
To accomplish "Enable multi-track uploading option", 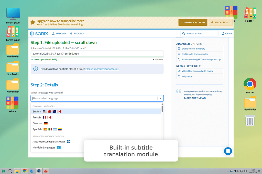I will pyautogui.click(x=200, y=54).
